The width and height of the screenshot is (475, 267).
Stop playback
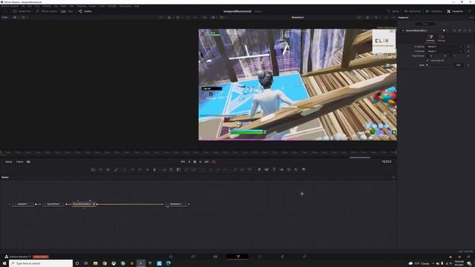[194, 162]
